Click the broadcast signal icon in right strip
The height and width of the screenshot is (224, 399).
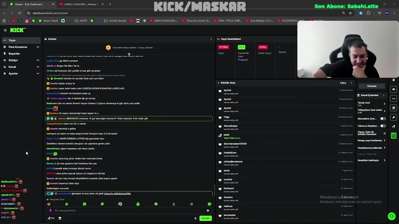(394, 99)
